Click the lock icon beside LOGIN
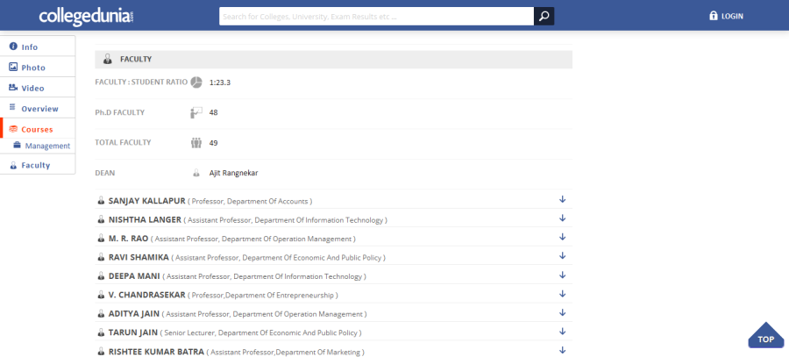The width and height of the screenshot is (789, 357). [713, 16]
